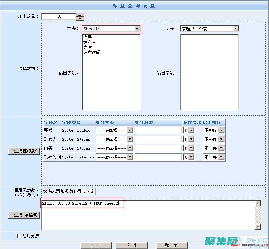The height and width of the screenshot is (249, 269).
Task: Click the 生成查询条件 button
Action: tap(24, 151)
